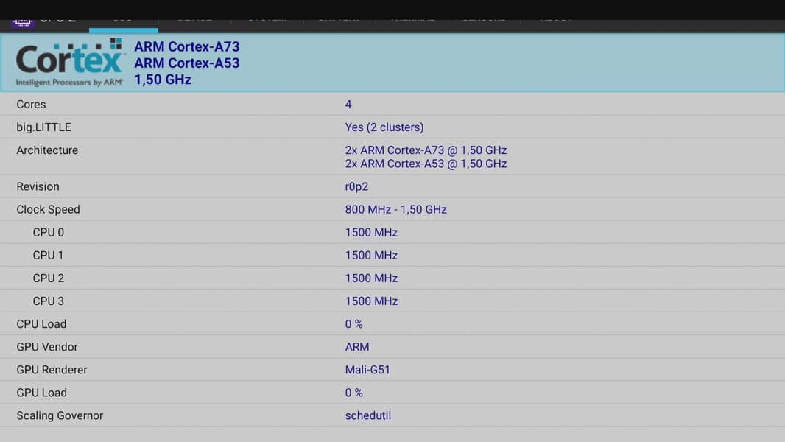The height and width of the screenshot is (442, 785).
Task: Click the CPU 0 label
Action: coord(49,232)
